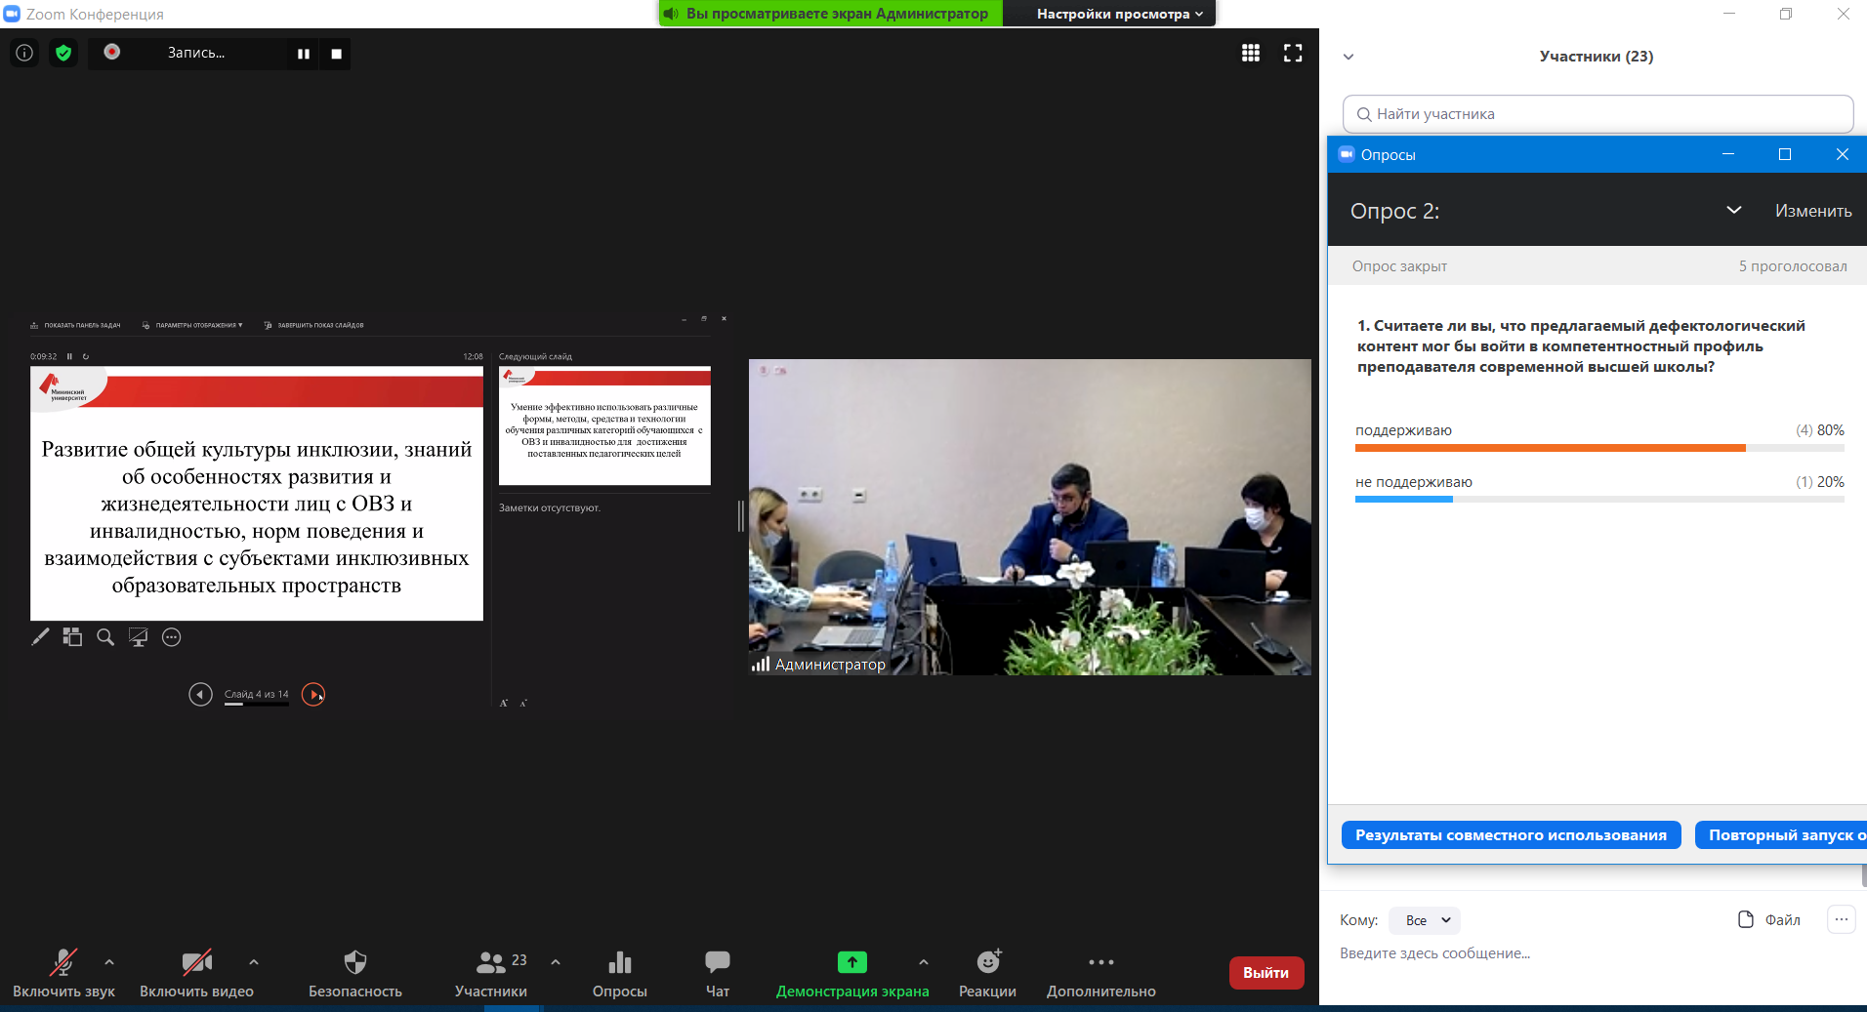Open the Security shield options

(x=354, y=973)
